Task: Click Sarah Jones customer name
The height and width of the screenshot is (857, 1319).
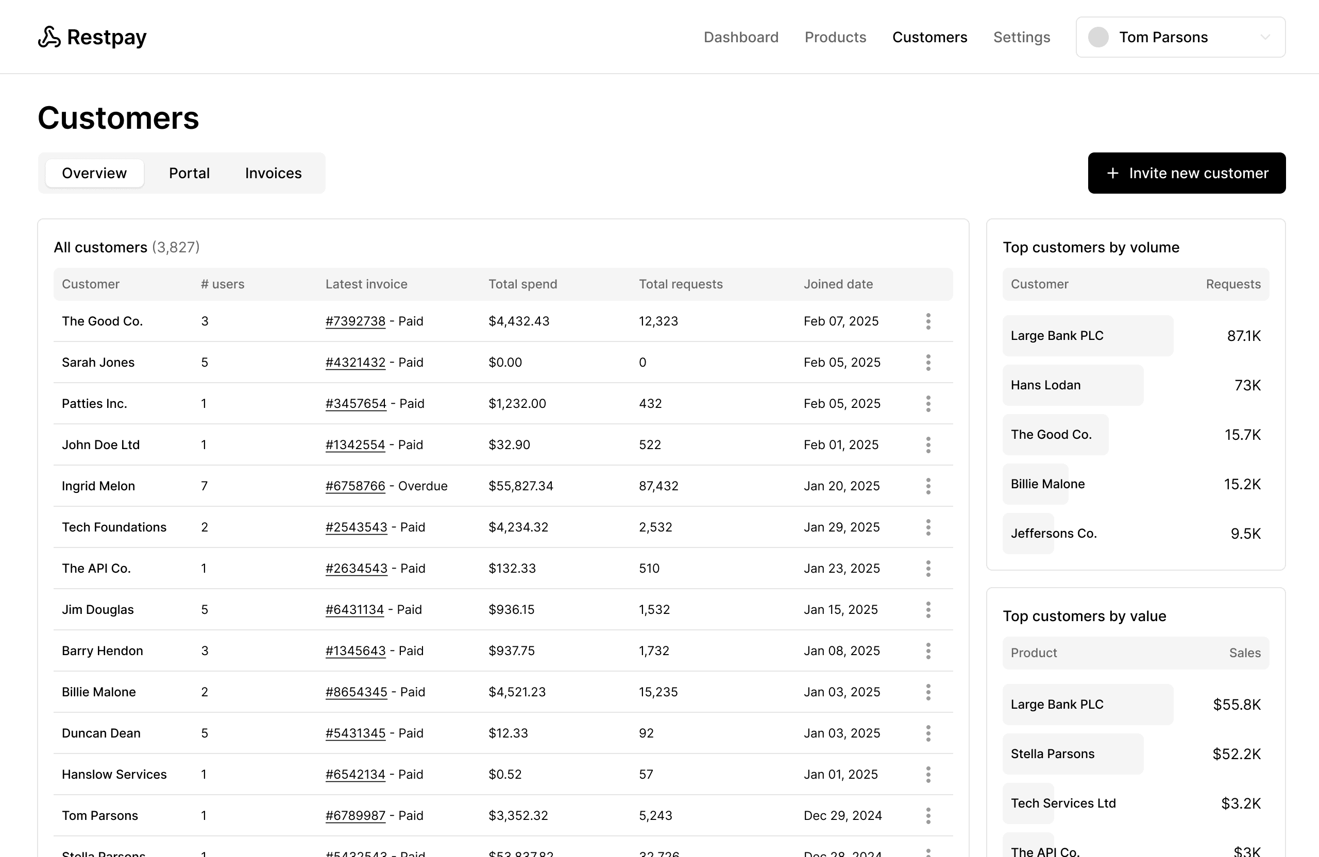Action: click(98, 362)
